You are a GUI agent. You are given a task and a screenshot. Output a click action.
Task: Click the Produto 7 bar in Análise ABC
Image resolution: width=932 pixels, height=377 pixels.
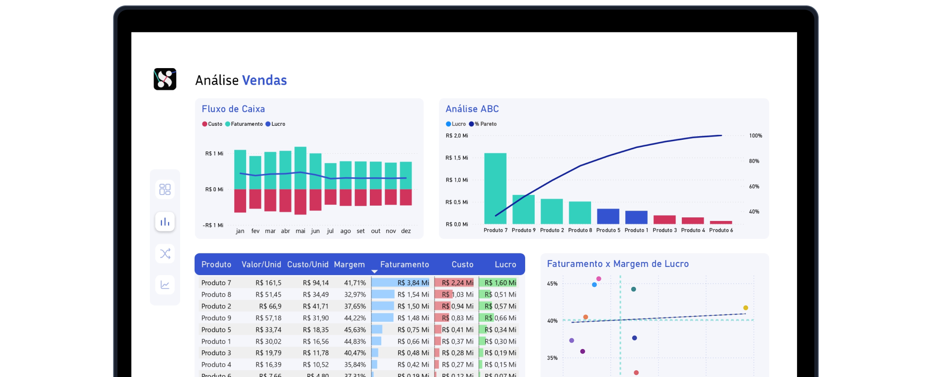click(495, 188)
